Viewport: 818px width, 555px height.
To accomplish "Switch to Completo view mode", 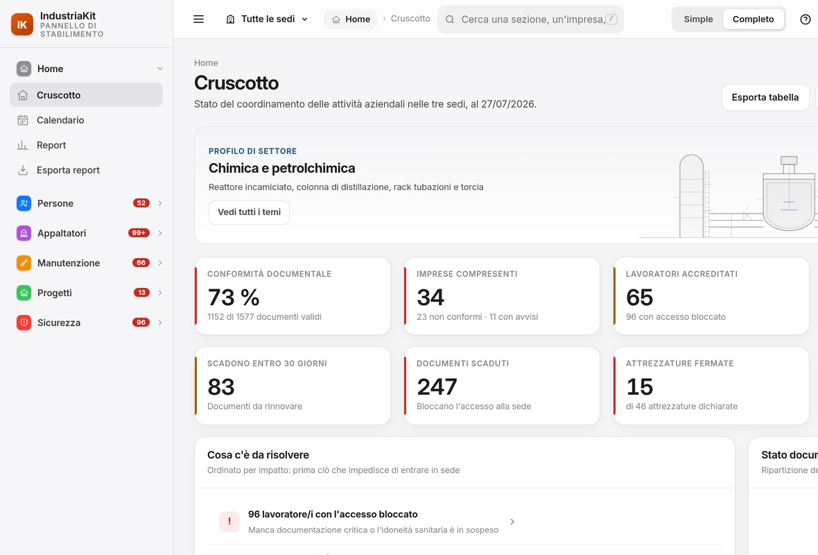I will click(x=753, y=19).
